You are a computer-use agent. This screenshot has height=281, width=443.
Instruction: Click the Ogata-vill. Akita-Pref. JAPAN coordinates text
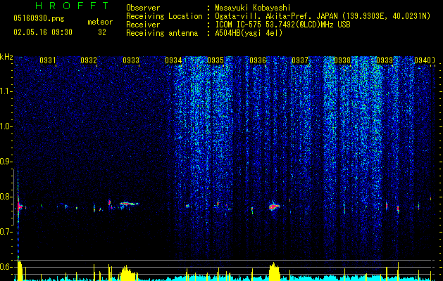pyautogui.click(x=323, y=16)
